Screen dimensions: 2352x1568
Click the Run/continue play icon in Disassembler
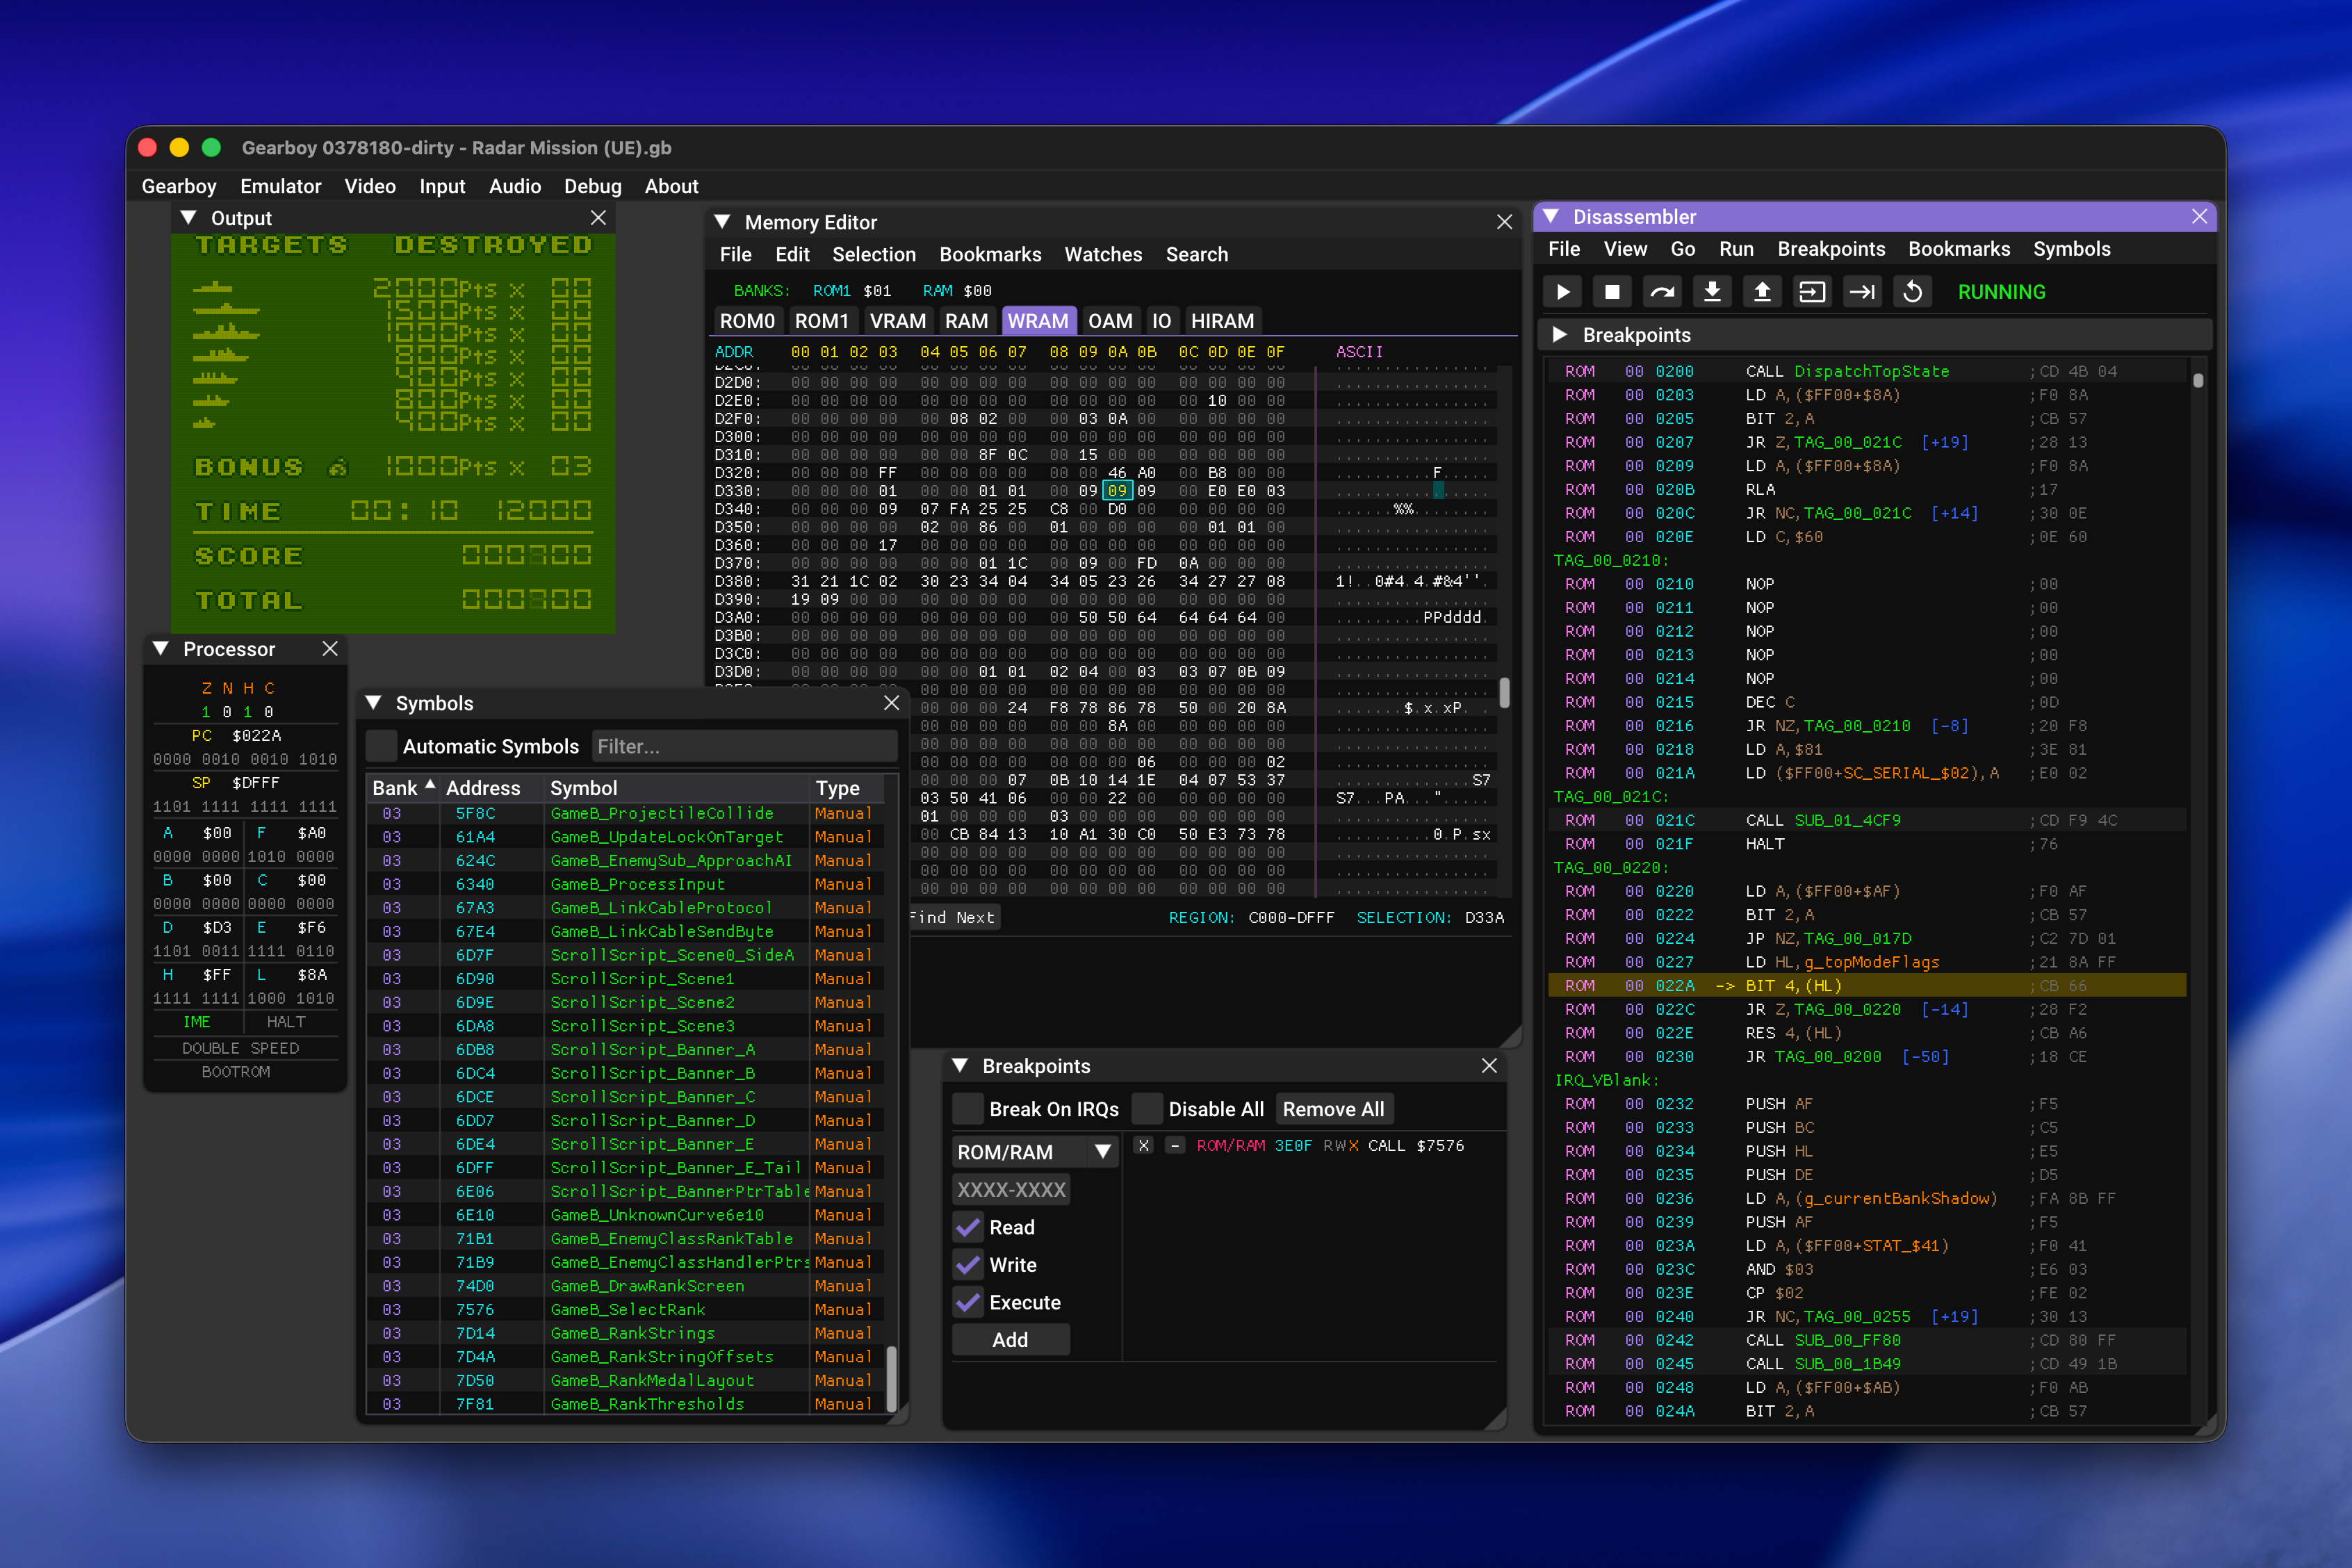1563,291
